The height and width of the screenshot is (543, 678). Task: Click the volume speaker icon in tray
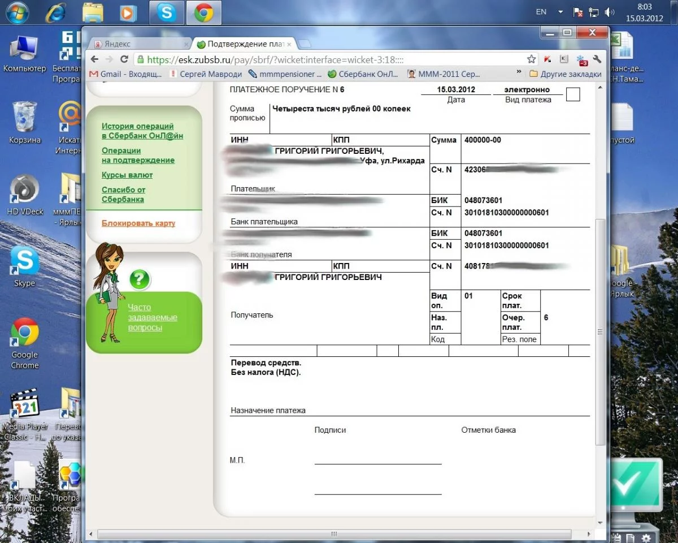[609, 12]
